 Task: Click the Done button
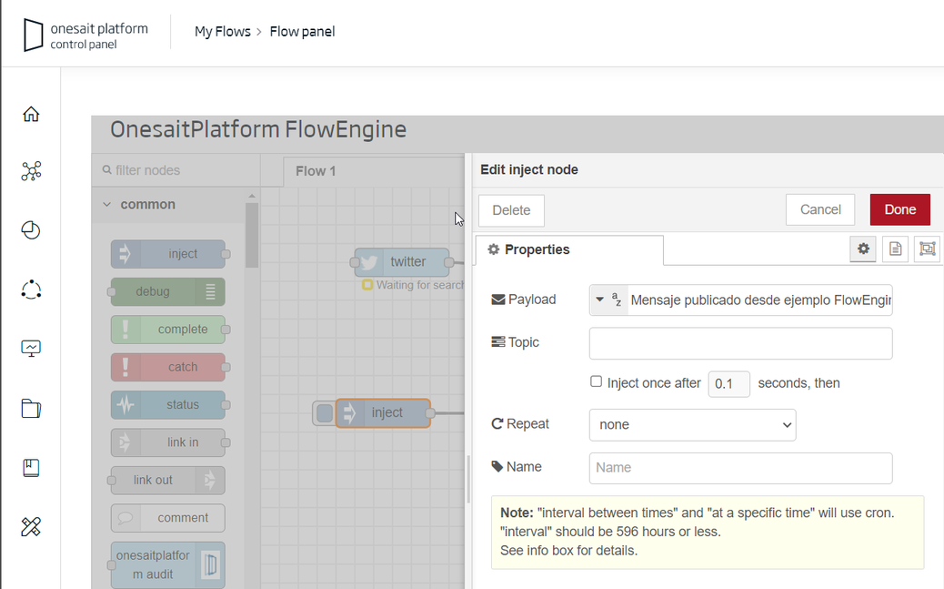tap(899, 208)
